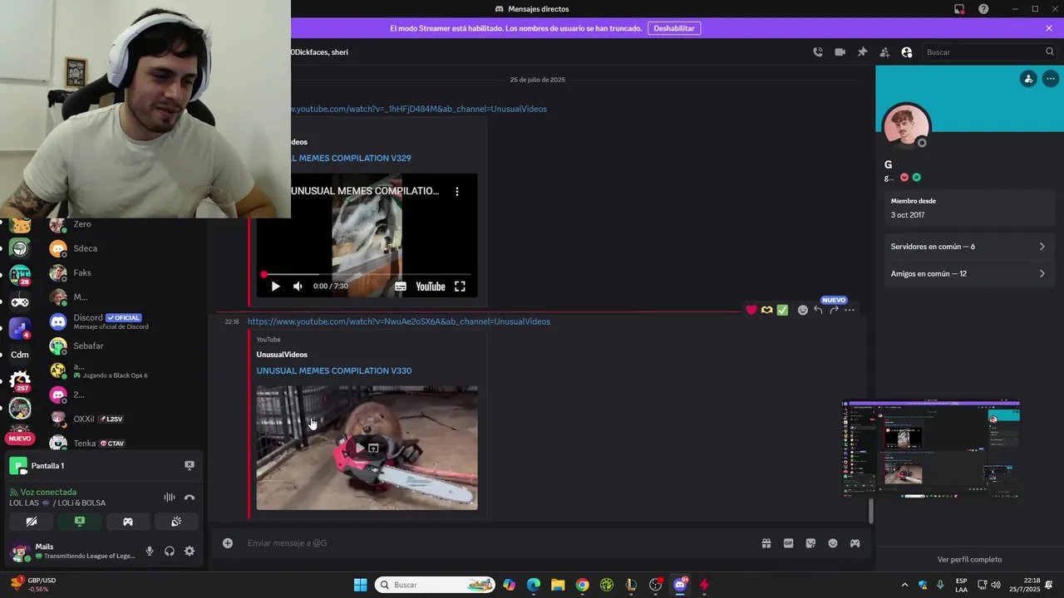Open the V329 YouTube URL link

pos(419,109)
